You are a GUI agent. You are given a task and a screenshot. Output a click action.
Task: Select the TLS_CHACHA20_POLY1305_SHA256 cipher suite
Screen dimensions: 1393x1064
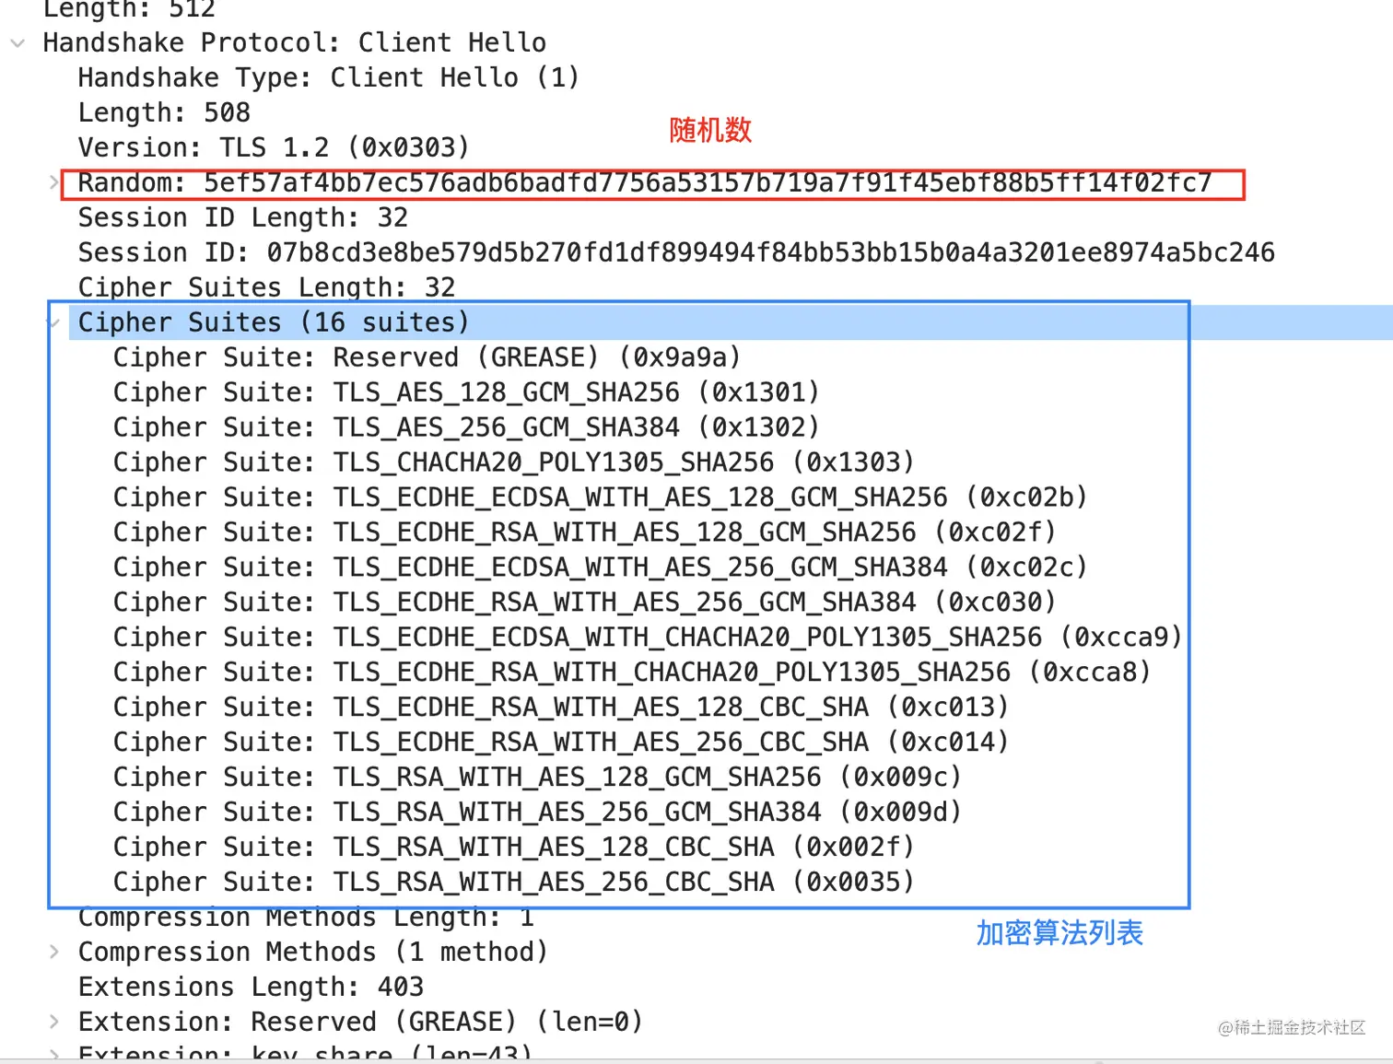[x=512, y=462]
